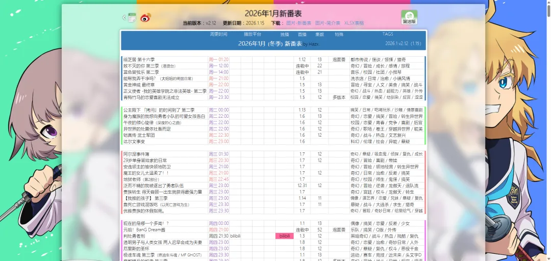Click the 1.14 premiere date cell

[x=302, y=198]
